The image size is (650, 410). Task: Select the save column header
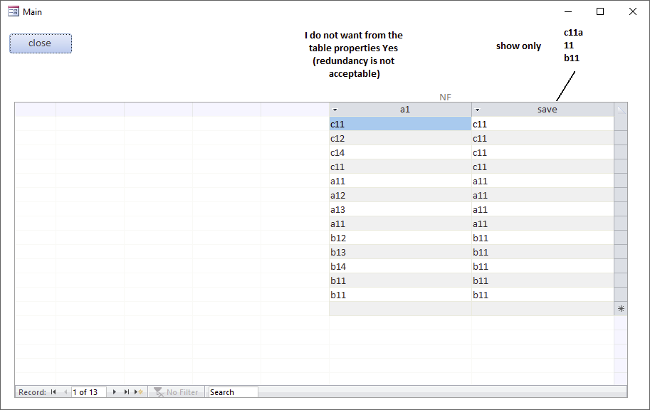(x=542, y=110)
